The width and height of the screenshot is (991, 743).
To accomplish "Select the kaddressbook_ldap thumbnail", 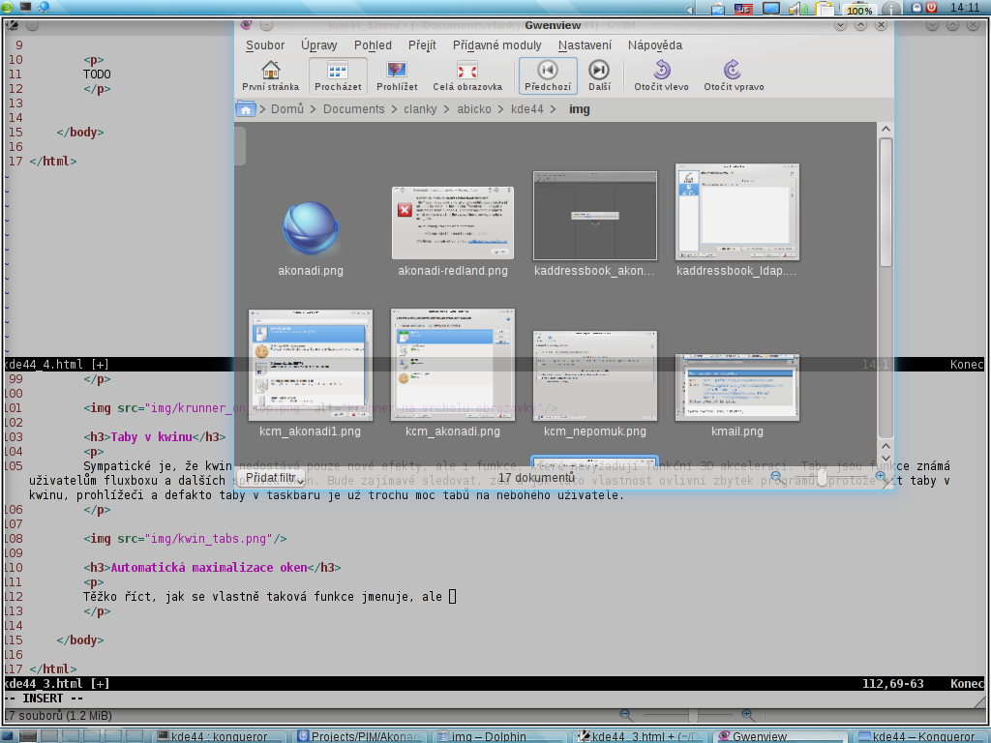I will 736,212.
